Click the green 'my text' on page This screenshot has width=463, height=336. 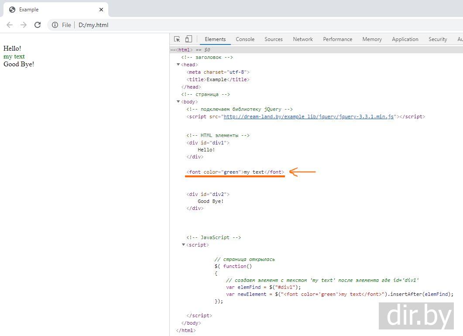point(14,56)
